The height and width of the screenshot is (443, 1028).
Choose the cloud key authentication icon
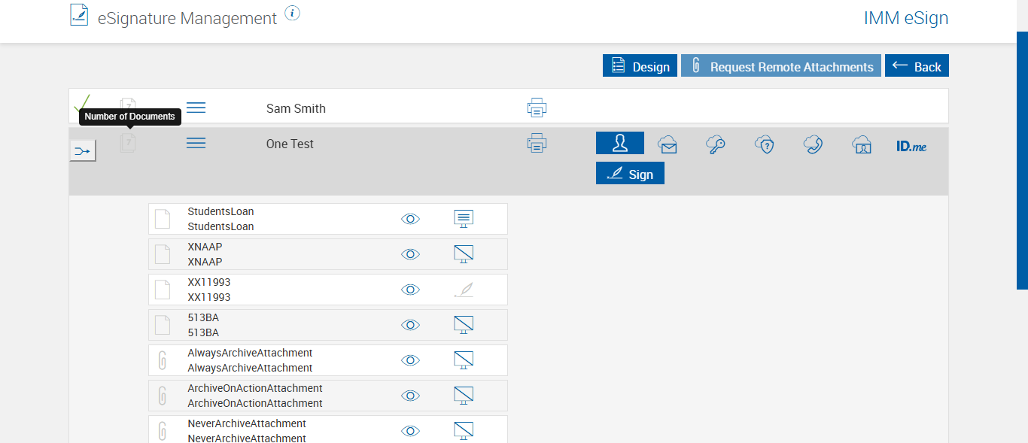click(716, 144)
